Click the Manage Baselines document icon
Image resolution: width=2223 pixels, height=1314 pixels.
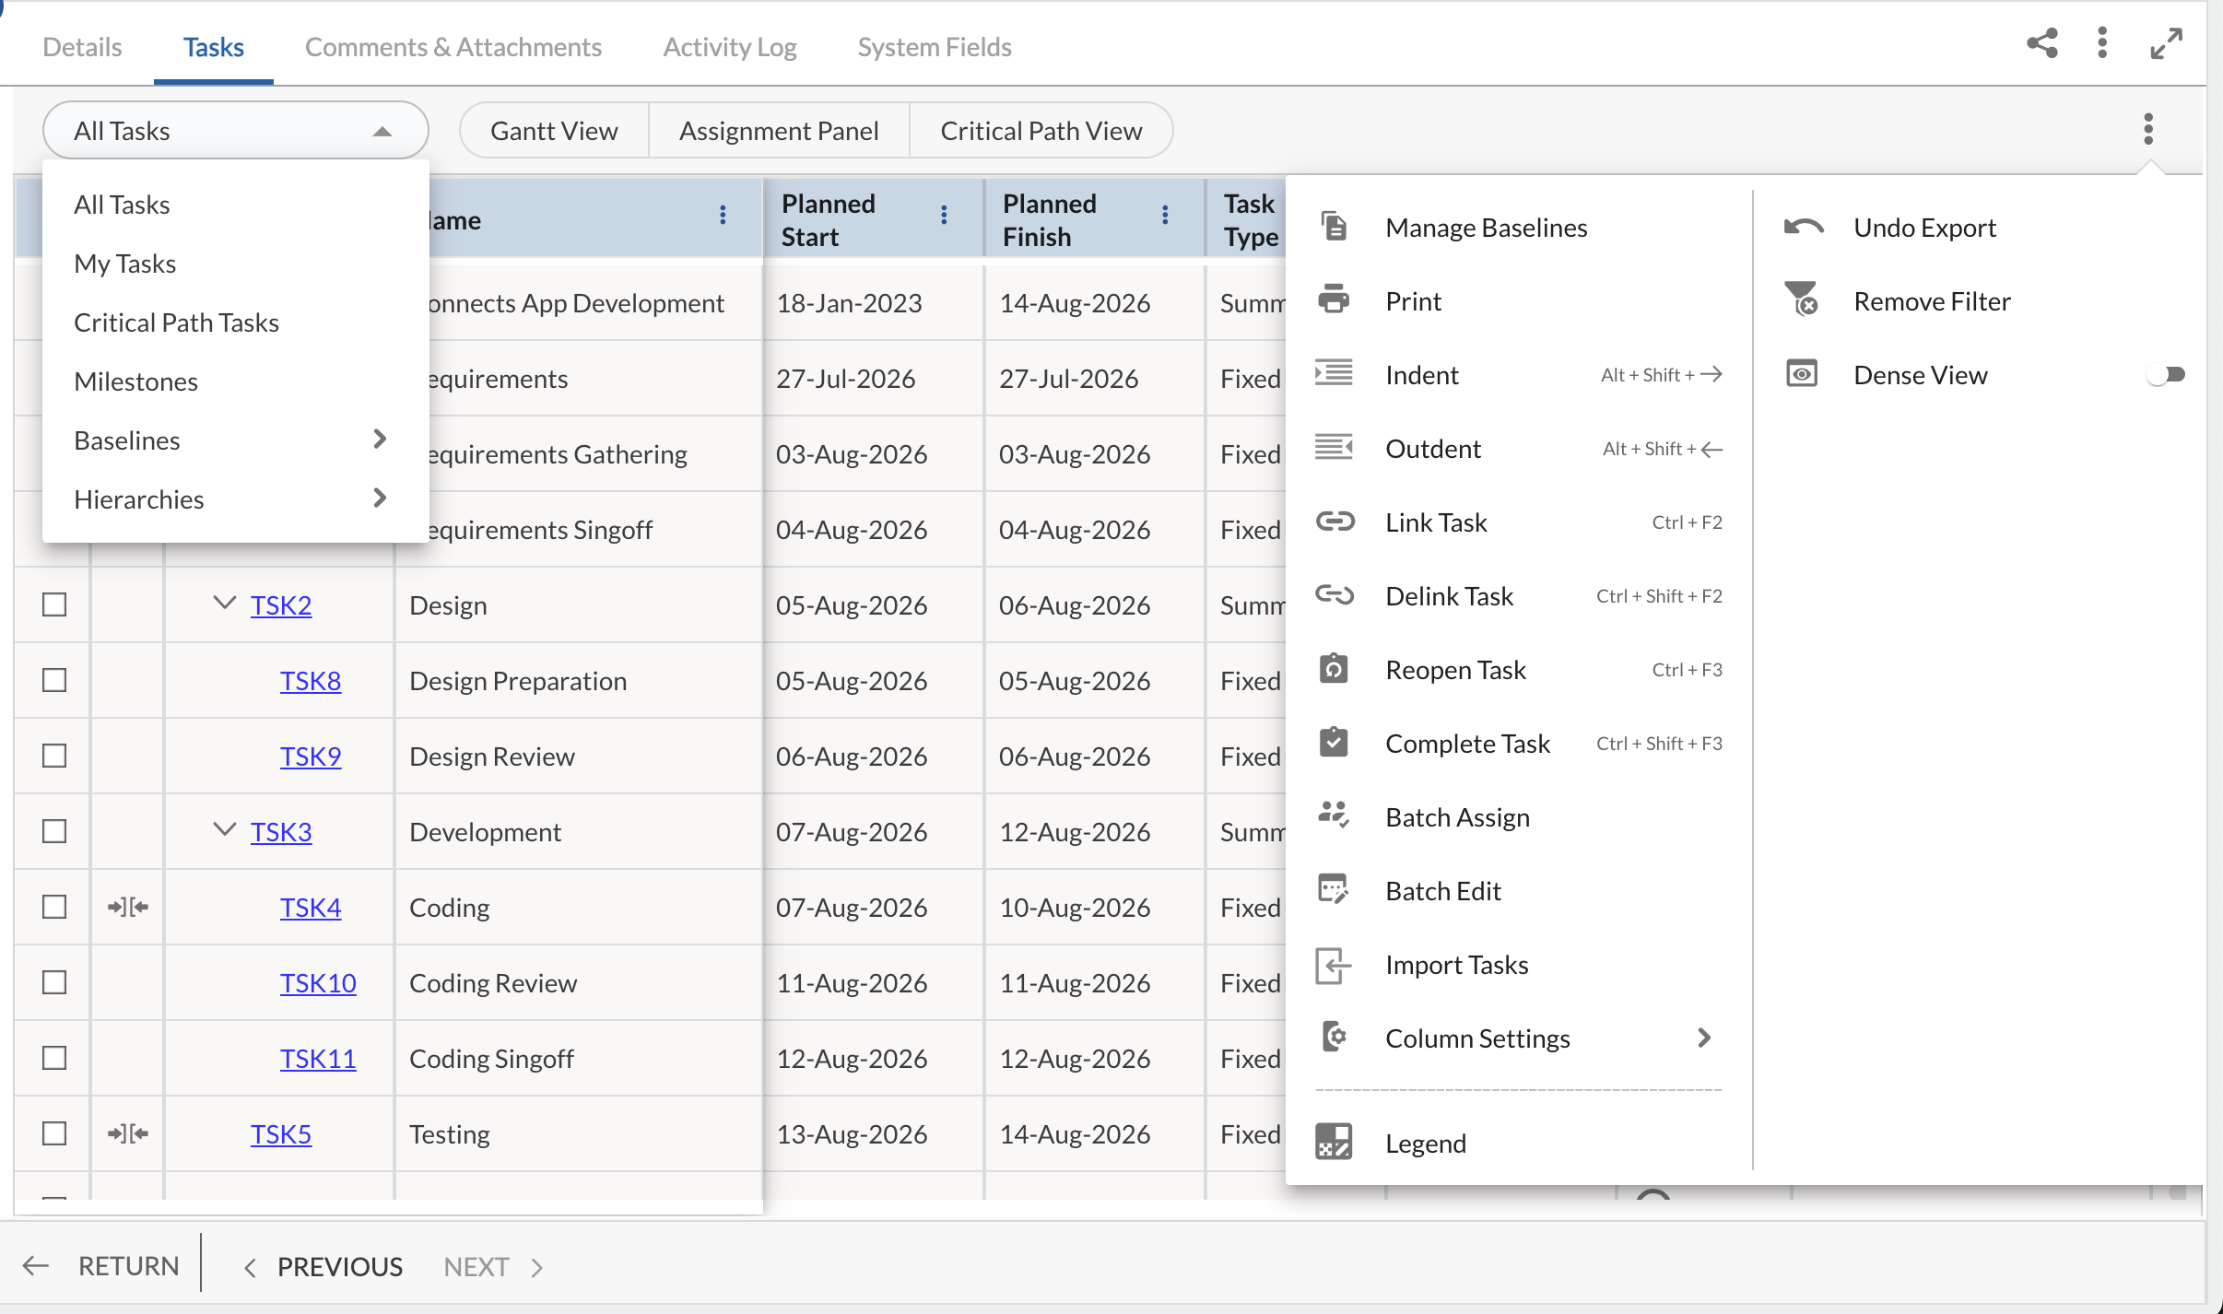point(1334,227)
